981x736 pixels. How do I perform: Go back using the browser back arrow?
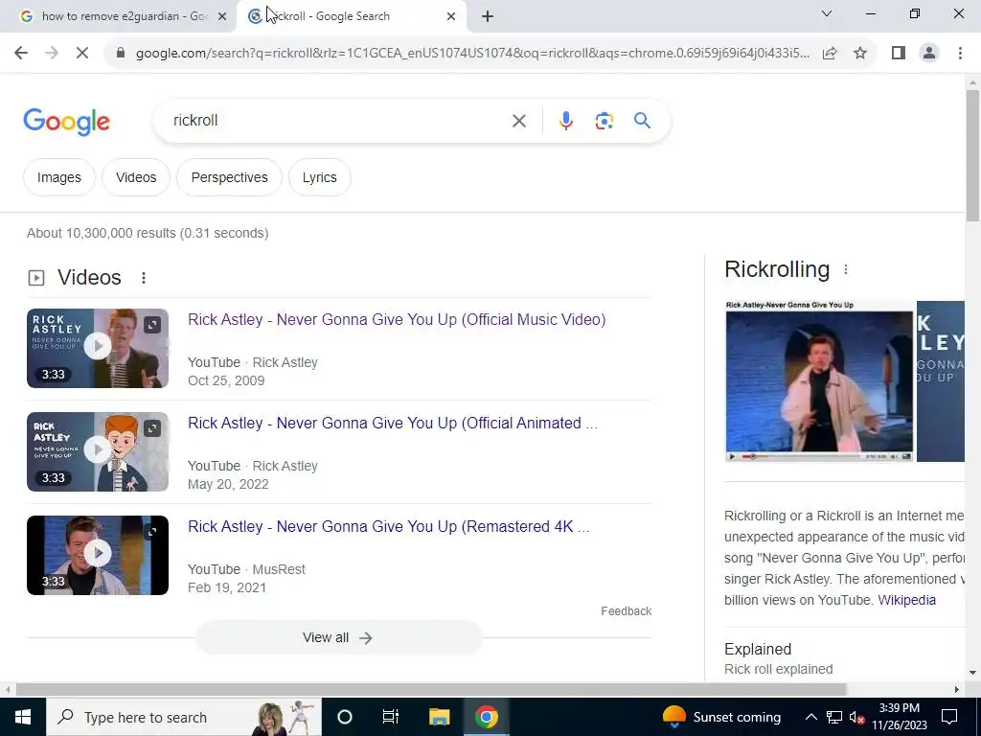point(21,54)
